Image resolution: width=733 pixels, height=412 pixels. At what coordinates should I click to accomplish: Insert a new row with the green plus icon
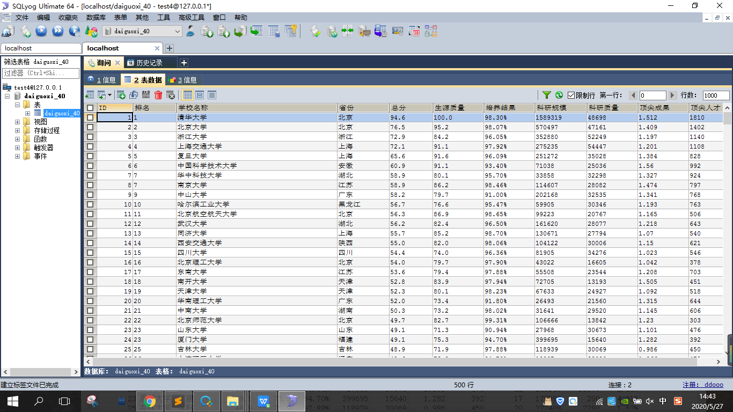click(121, 95)
